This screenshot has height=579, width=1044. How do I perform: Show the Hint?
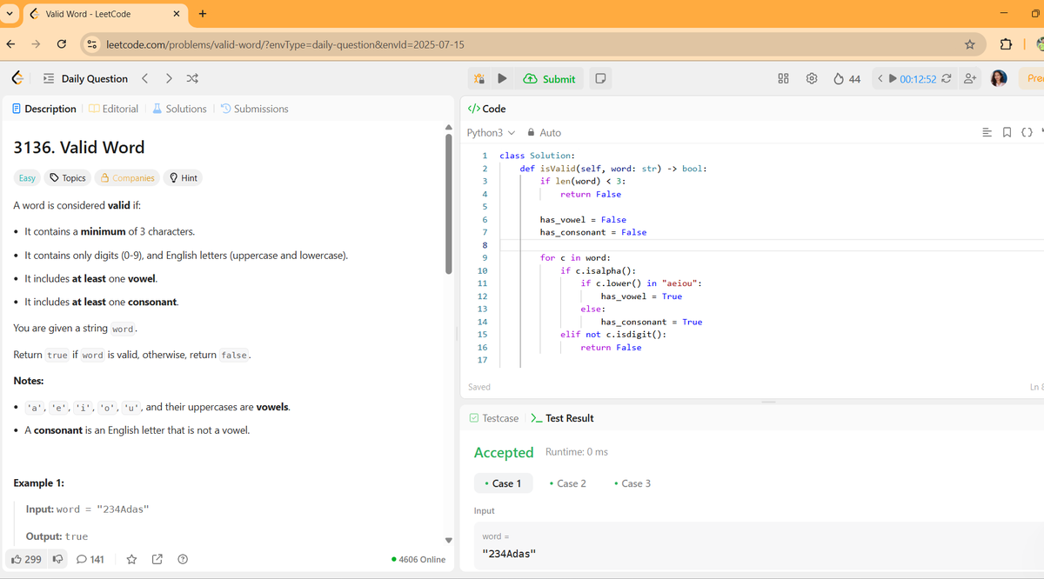point(183,177)
